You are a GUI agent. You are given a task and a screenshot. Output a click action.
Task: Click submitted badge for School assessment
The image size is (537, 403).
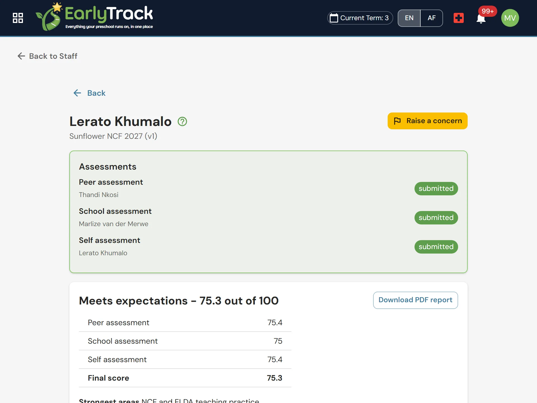[x=436, y=218]
